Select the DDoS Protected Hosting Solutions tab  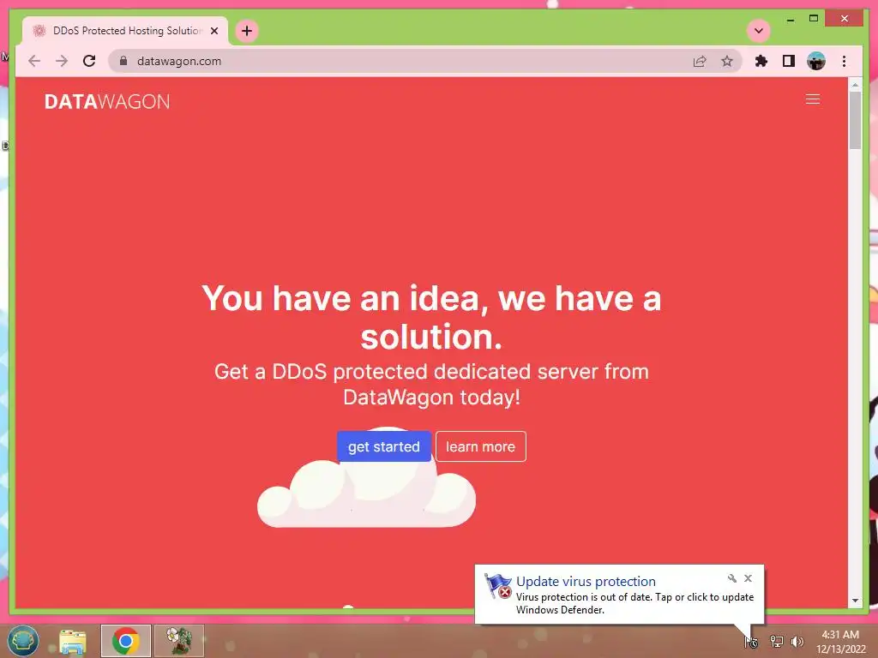coord(125,31)
